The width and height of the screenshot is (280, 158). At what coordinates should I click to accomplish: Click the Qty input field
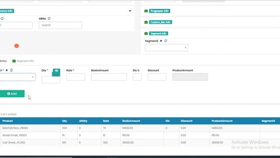51,80
